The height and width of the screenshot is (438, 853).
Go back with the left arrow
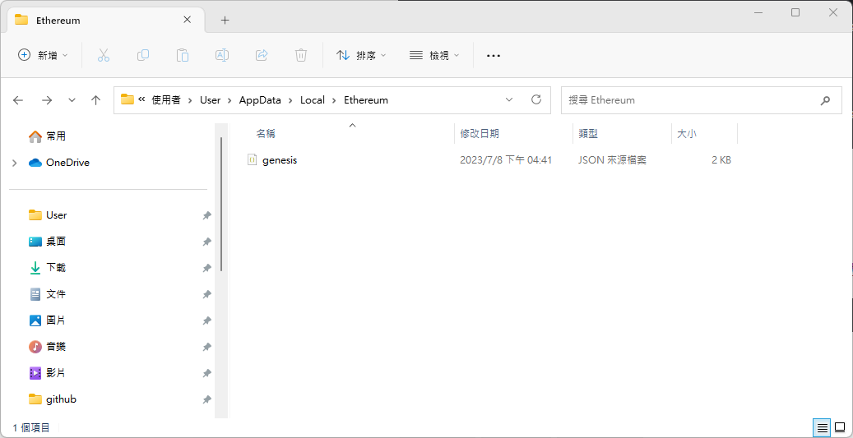18,100
